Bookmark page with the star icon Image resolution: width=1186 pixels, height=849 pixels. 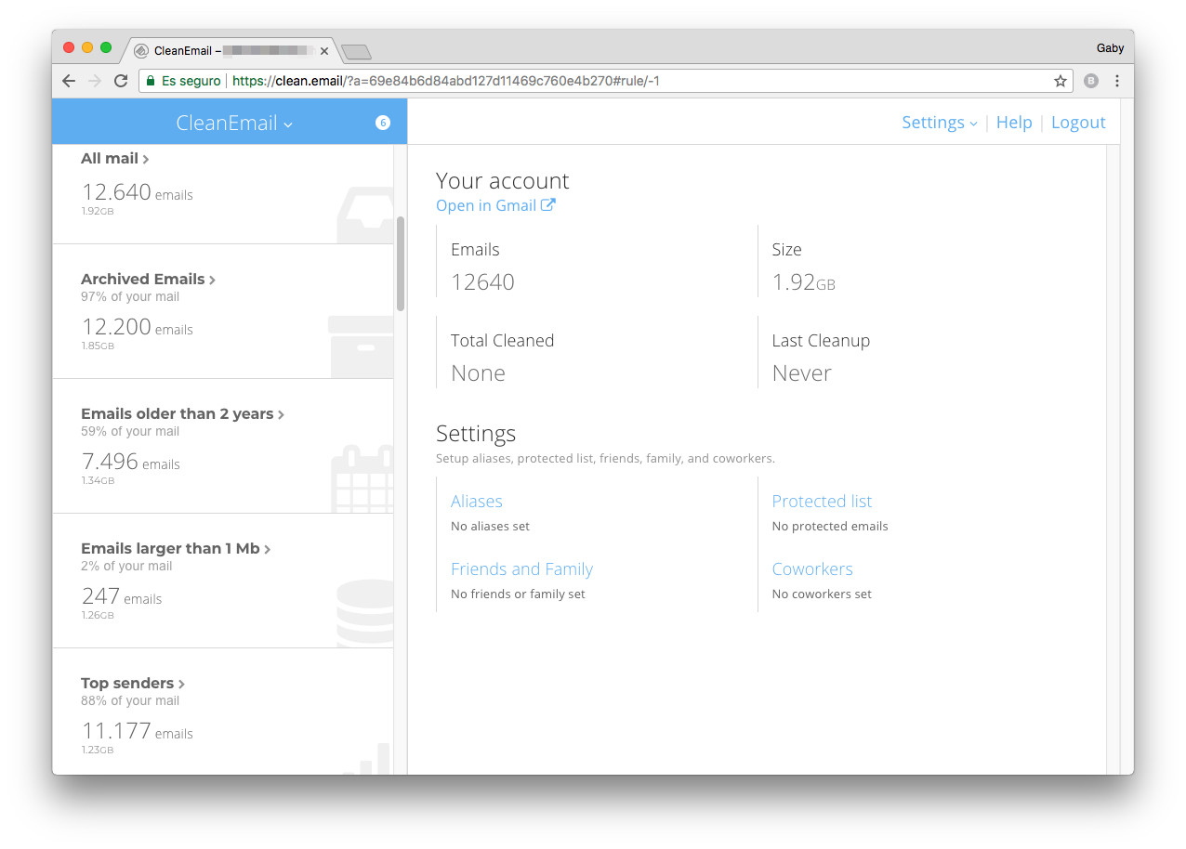(1060, 81)
